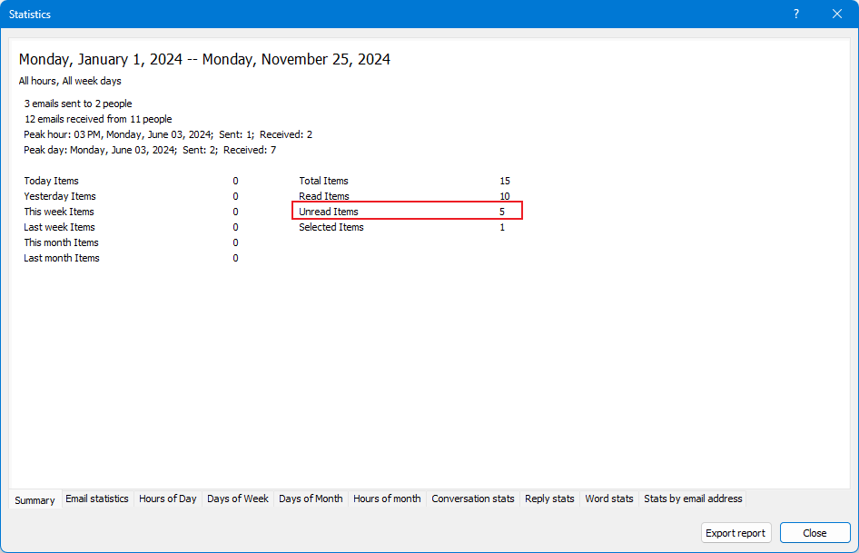Click the Peak hour statistics line
This screenshot has width=859, height=553.
[x=168, y=134]
